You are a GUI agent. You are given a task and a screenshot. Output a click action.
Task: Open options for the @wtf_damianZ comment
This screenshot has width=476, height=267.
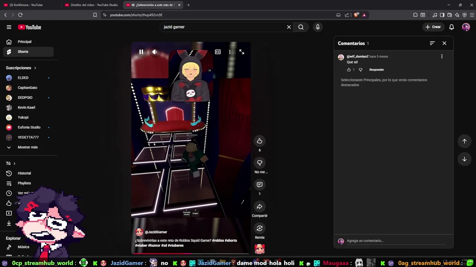click(x=442, y=57)
